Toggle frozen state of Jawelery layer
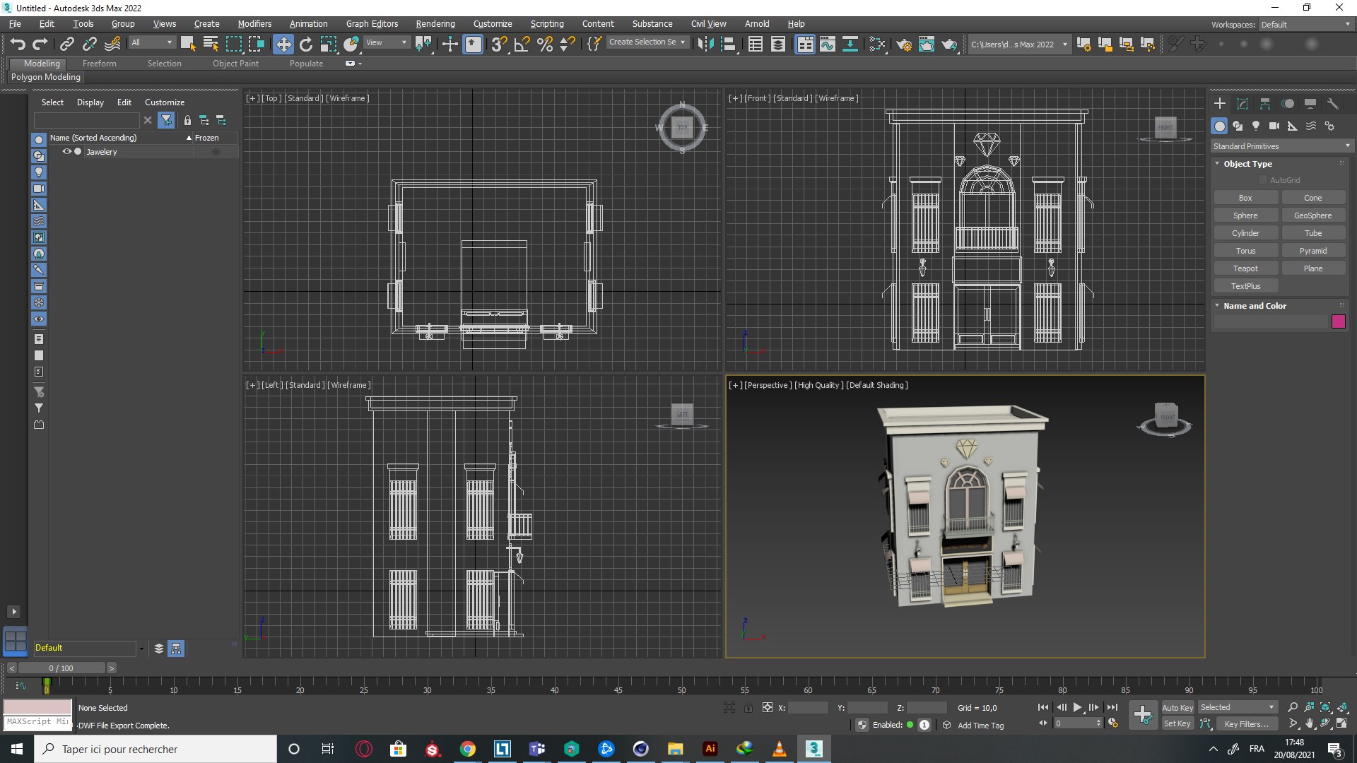 [x=216, y=152]
